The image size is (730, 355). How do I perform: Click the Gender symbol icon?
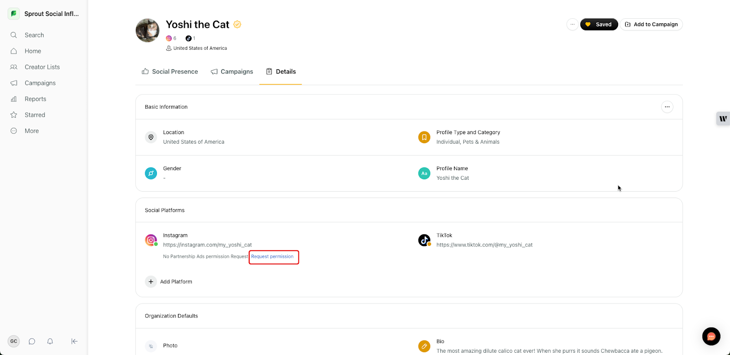(x=151, y=173)
